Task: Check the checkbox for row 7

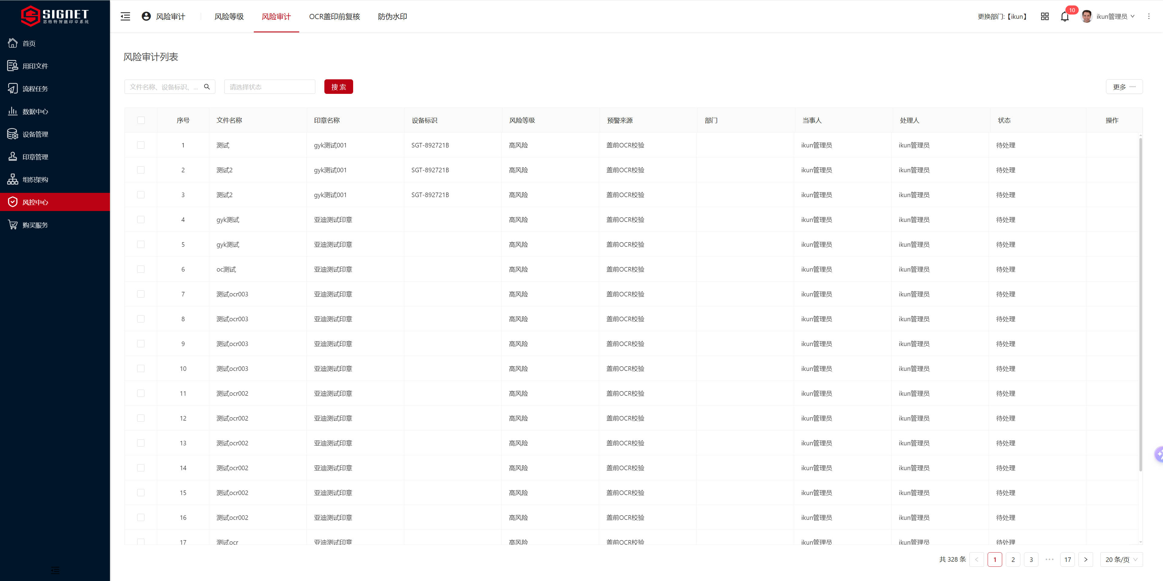Action: (x=141, y=294)
